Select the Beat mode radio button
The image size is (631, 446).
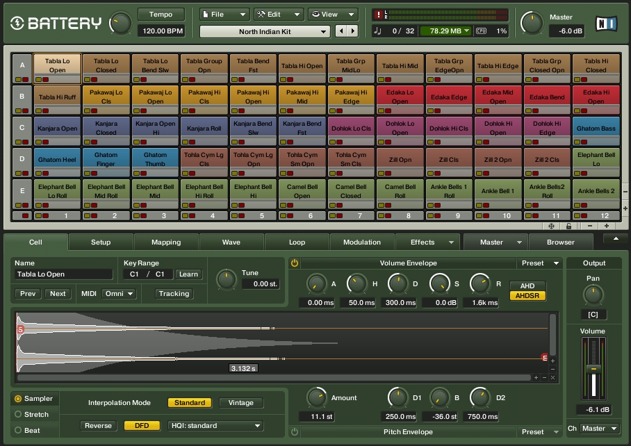tap(17, 430)
